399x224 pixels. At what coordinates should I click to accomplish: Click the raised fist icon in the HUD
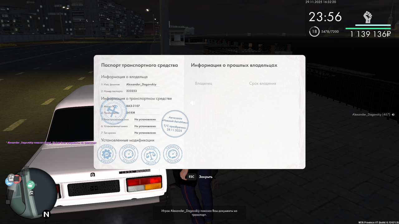[368, 17]
